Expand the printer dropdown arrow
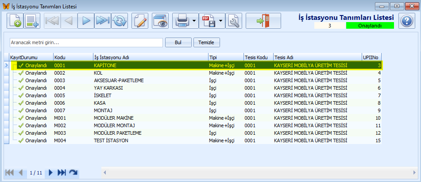 (194, 21)
